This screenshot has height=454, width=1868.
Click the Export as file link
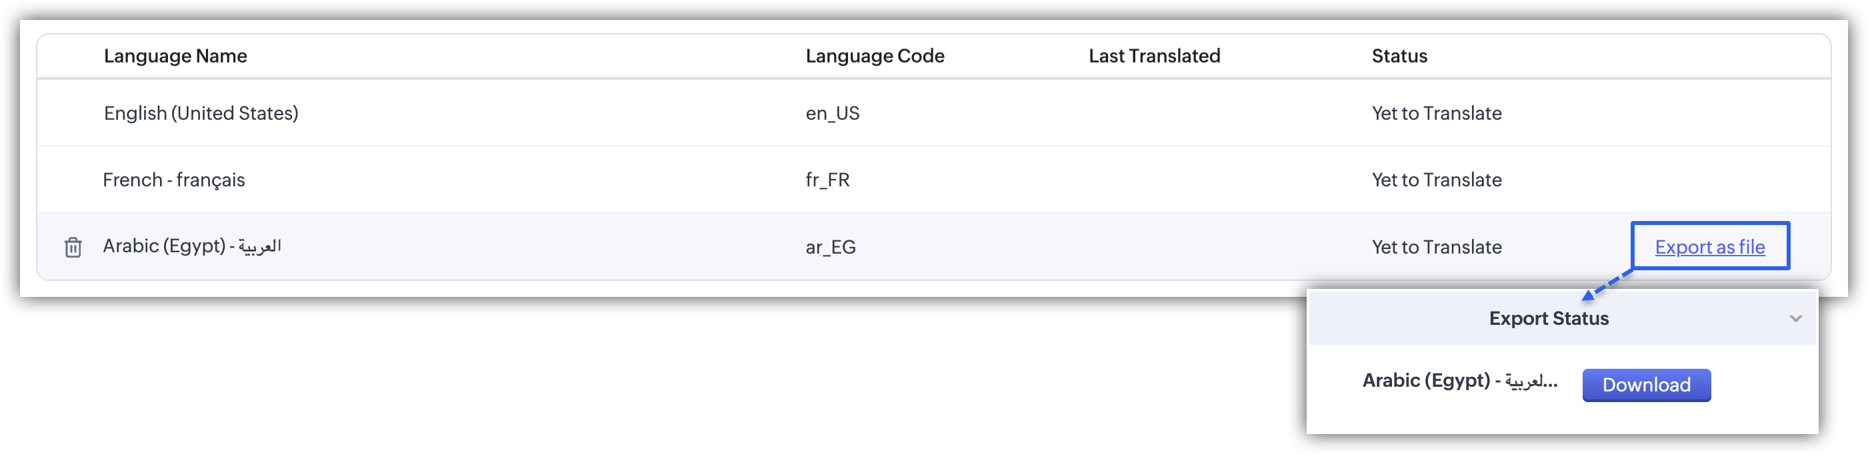(x=1709, y=247)
